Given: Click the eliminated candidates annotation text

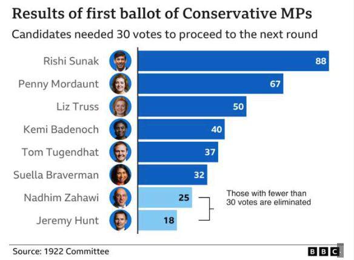Looking at the screenshot, I should tap(269, 198).
